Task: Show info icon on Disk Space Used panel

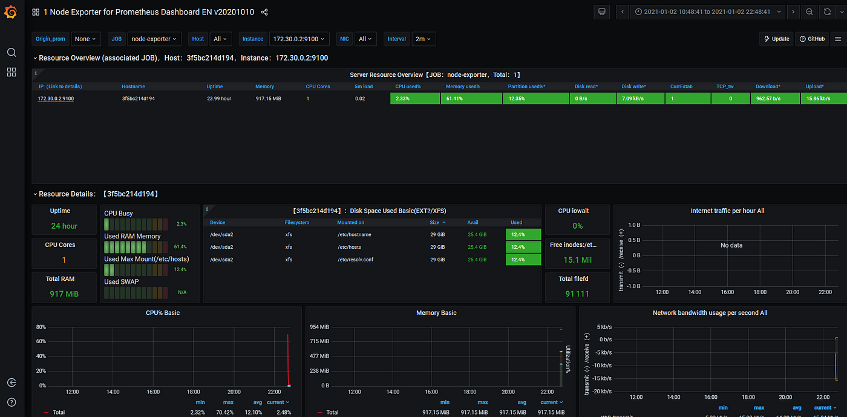Action: [206, 208]
